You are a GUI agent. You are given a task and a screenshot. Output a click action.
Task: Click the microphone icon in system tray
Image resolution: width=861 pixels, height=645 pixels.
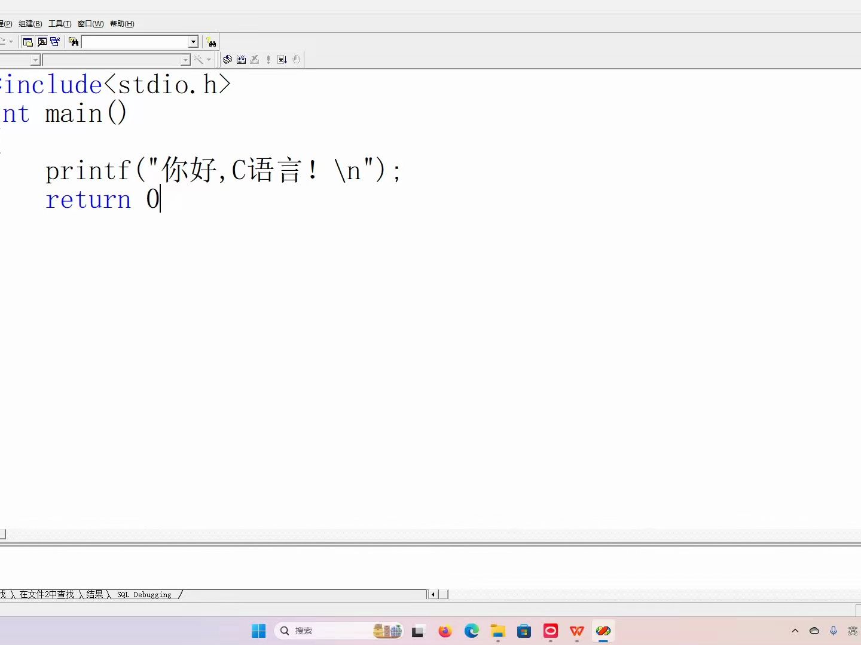tap(833, 631)
